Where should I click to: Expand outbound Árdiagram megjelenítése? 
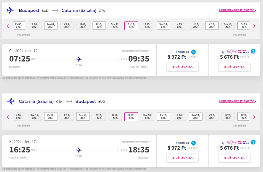238,10
